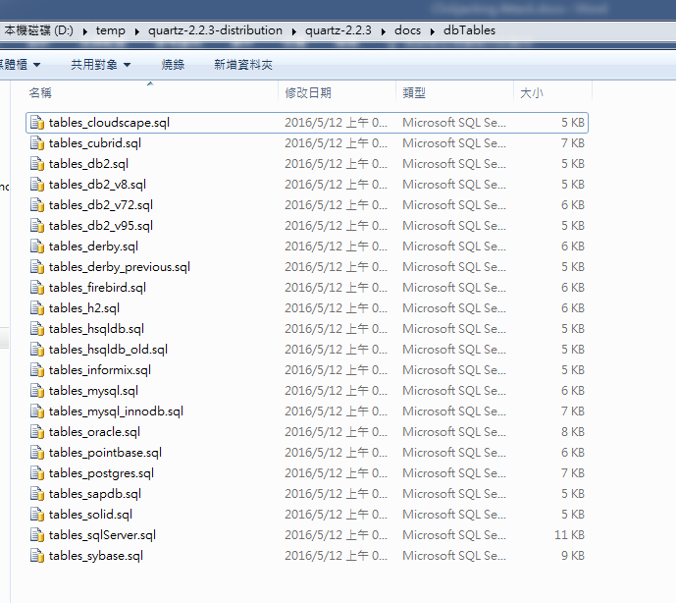Click the tables_informix.sql file icon

pyautogui.click(x=37, y=370)
